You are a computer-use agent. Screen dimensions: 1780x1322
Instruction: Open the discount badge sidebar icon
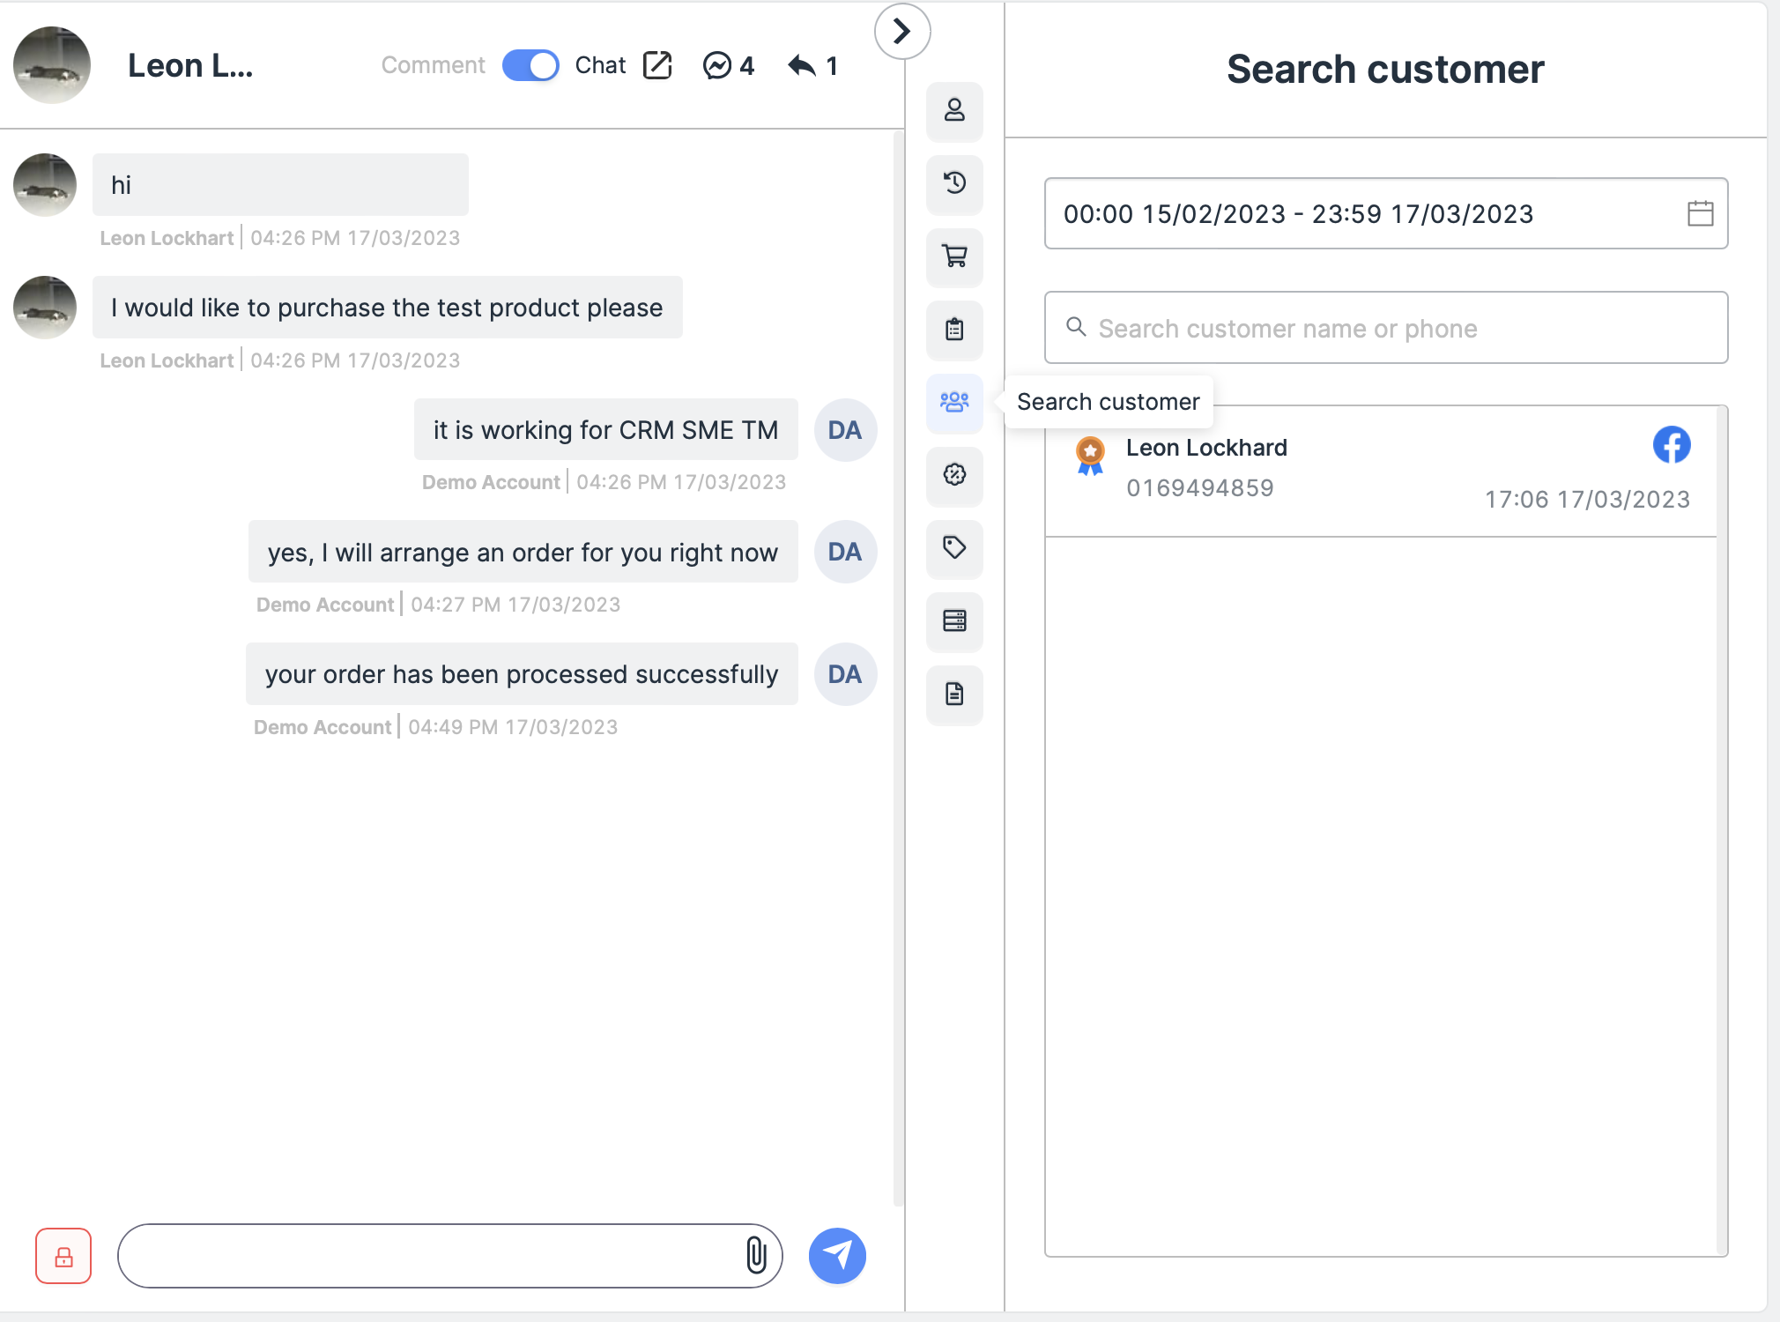click(954, 475)
